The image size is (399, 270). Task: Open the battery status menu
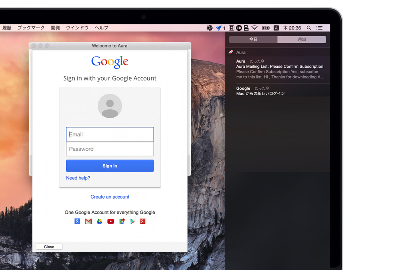click(266, 28)
